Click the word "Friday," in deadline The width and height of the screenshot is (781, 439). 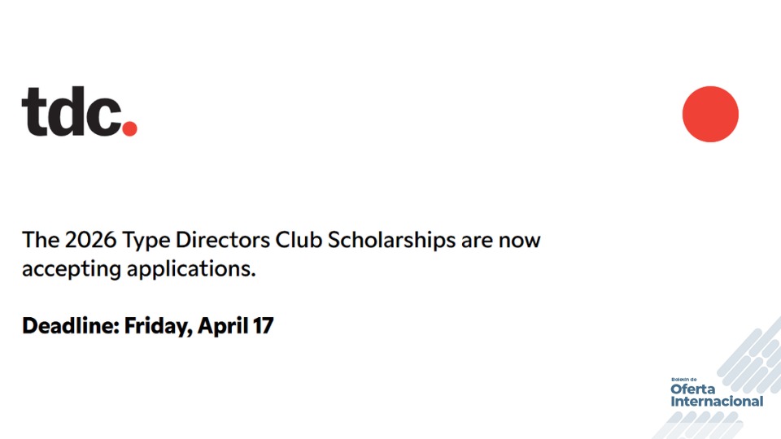(x=158, y=327)
